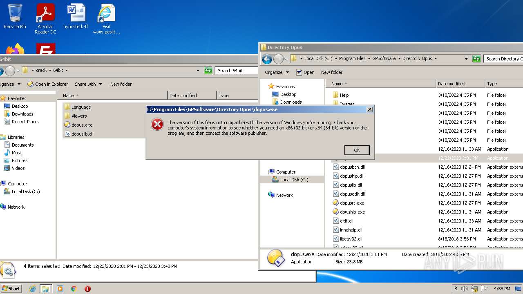Select dopus.exe in 64bit window
523x294 pixels.
(x=82, y=125)
